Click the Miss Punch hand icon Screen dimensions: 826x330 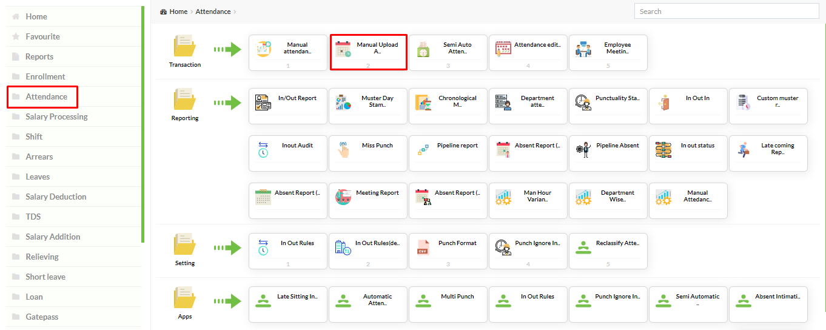click(343, 150)
